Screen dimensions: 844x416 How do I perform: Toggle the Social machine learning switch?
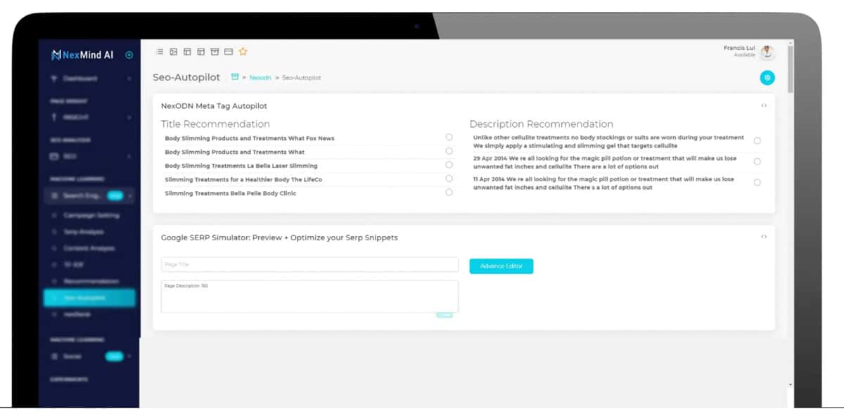tap(113, 357)
